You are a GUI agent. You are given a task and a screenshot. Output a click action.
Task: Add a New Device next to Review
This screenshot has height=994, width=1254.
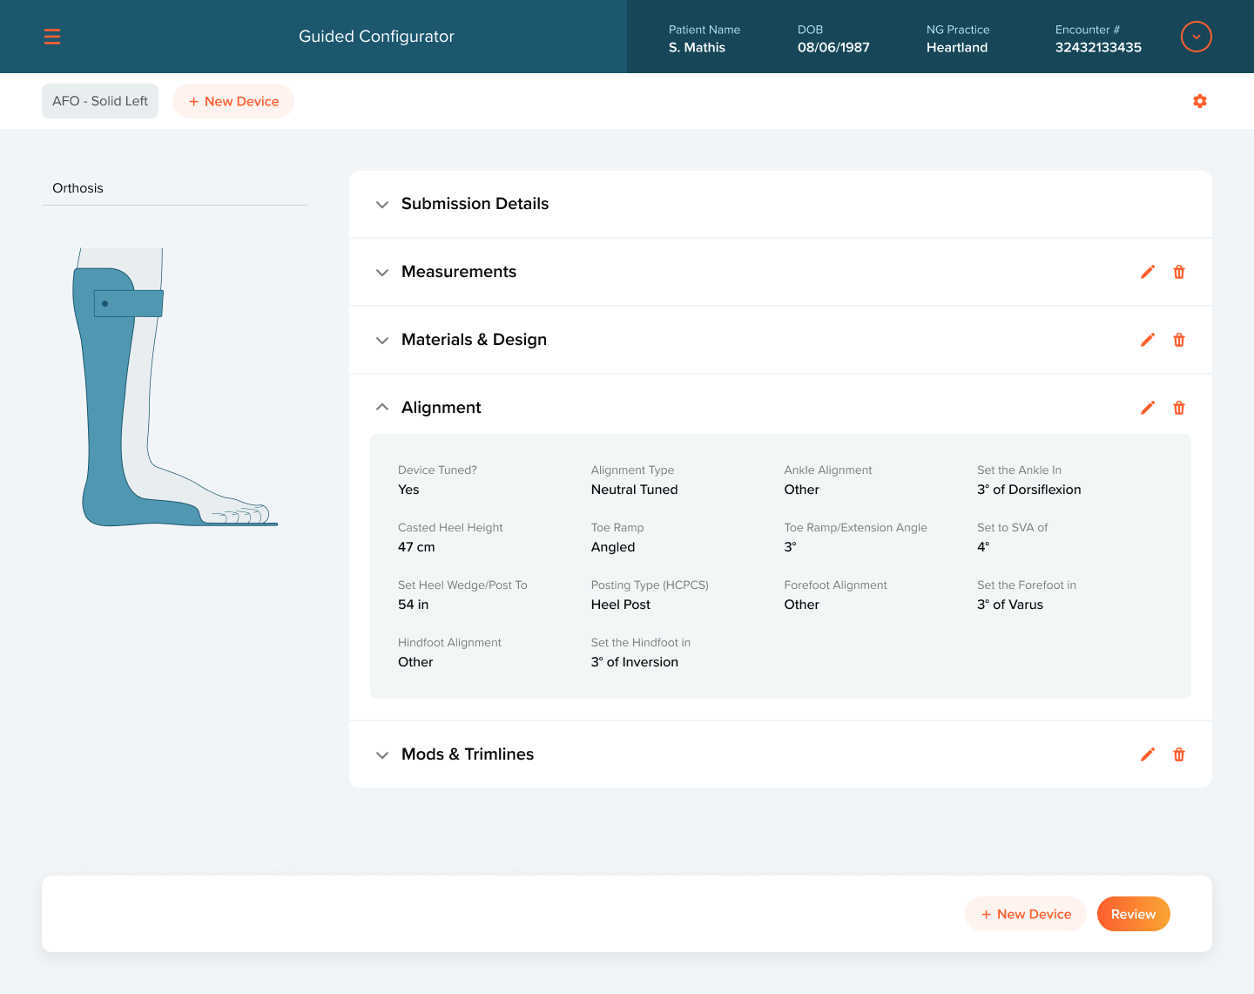coord(1026,914)
